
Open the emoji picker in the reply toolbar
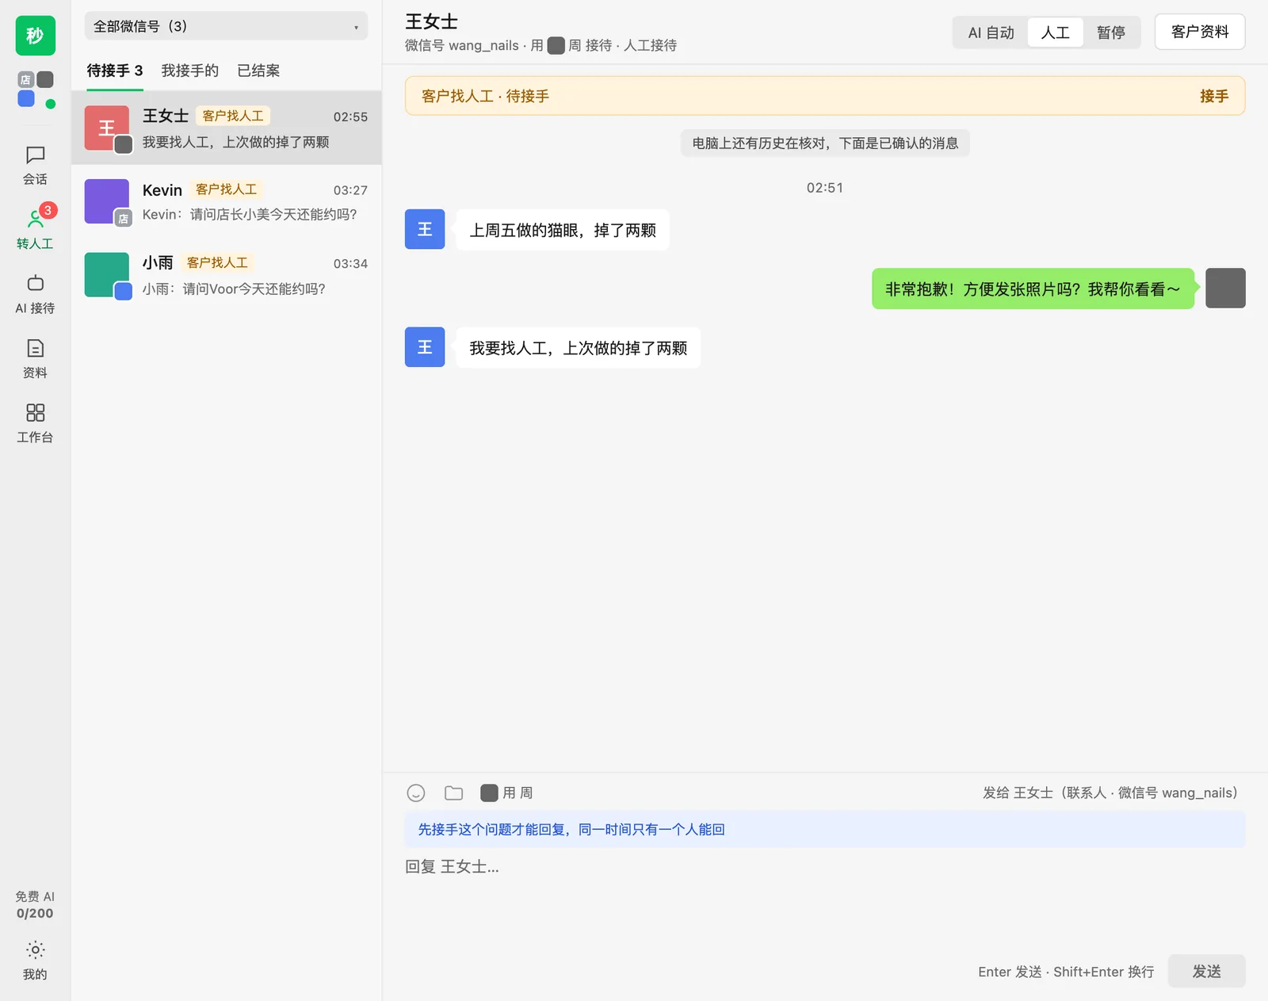(416, 793)
